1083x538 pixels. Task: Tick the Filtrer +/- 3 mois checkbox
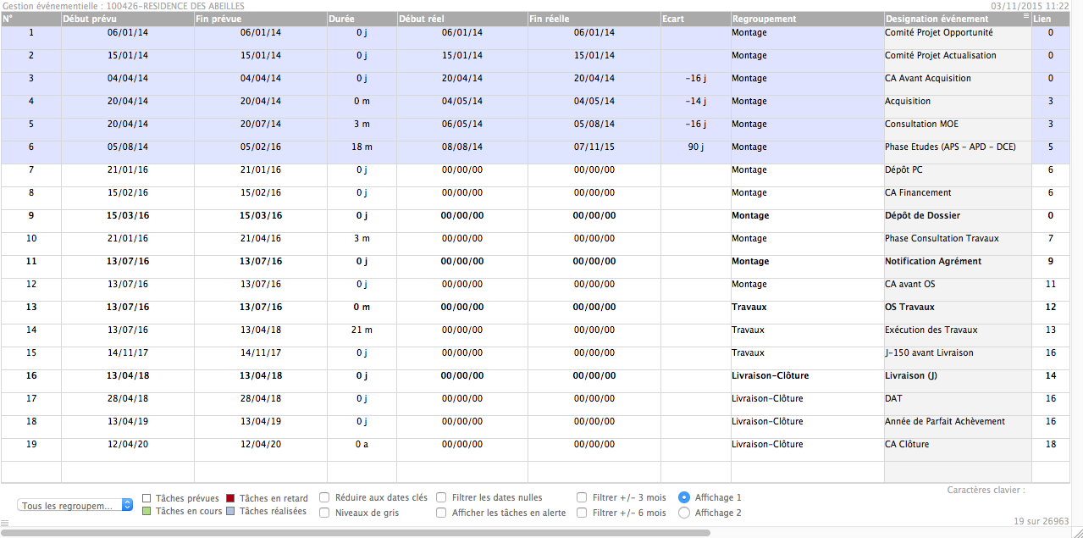coord(582,498)
